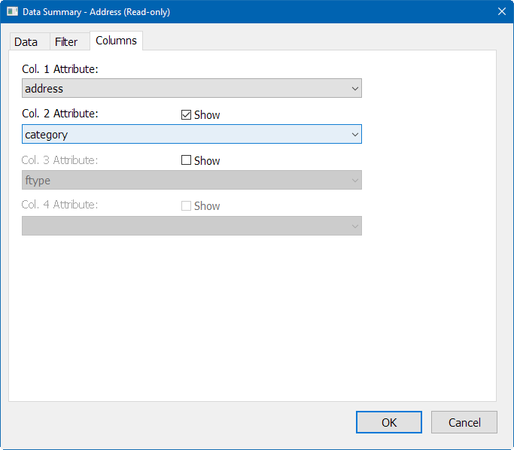The width and height of the screenshot is (514, 450).
Task: Expand the empty Col. 4 Attribute dropdown
Action: [192, 226]
